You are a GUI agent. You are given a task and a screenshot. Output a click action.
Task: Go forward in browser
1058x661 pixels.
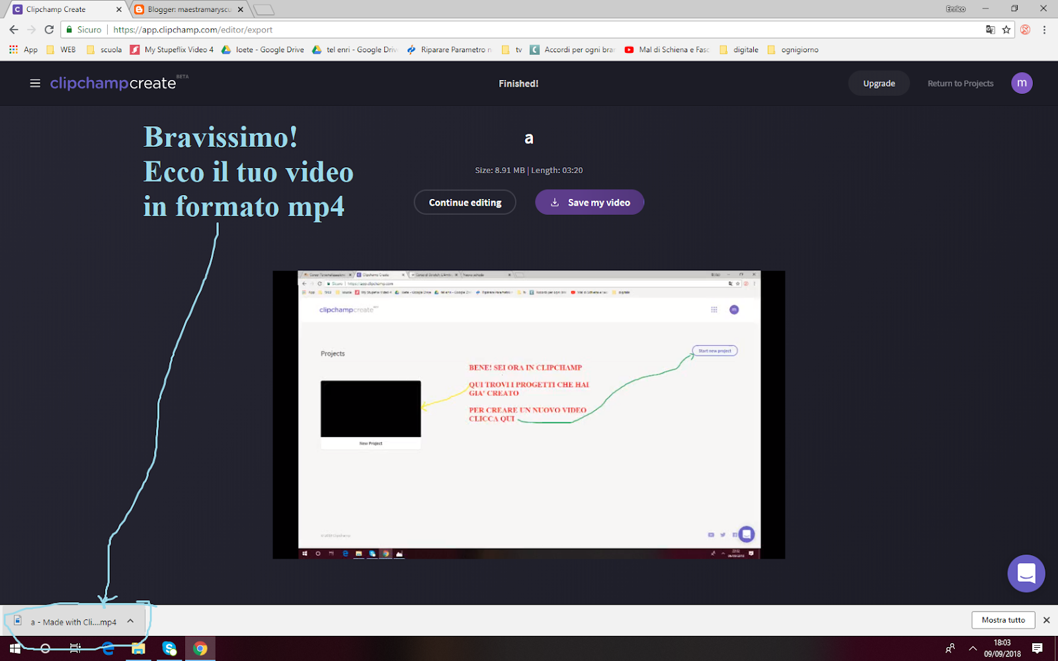click(x=31, y=30)
